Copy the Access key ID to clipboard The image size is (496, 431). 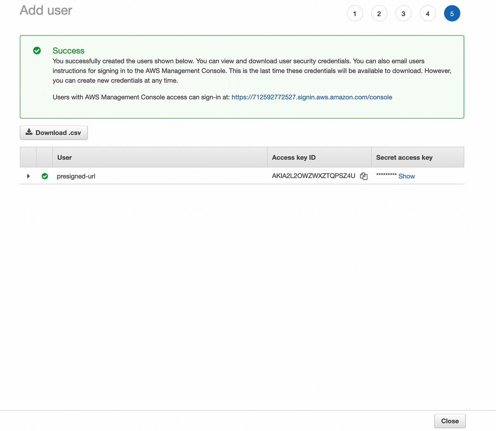click(x=364, y=176)
